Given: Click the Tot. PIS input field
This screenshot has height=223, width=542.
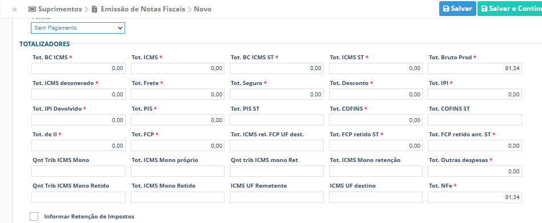Looking at the screenshot, I should 178,120.
